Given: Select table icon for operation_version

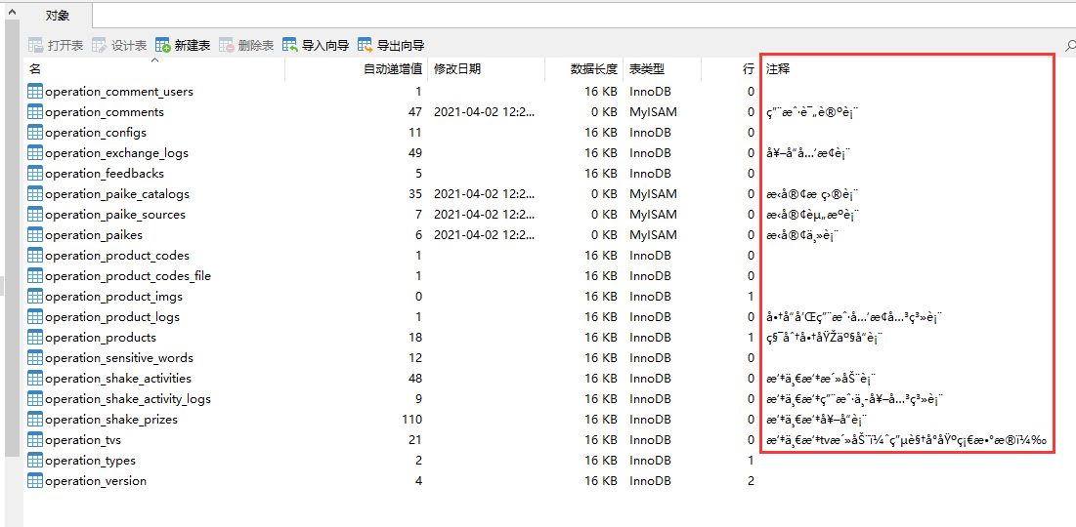Looking at the screenshot, I should point(35,481).
